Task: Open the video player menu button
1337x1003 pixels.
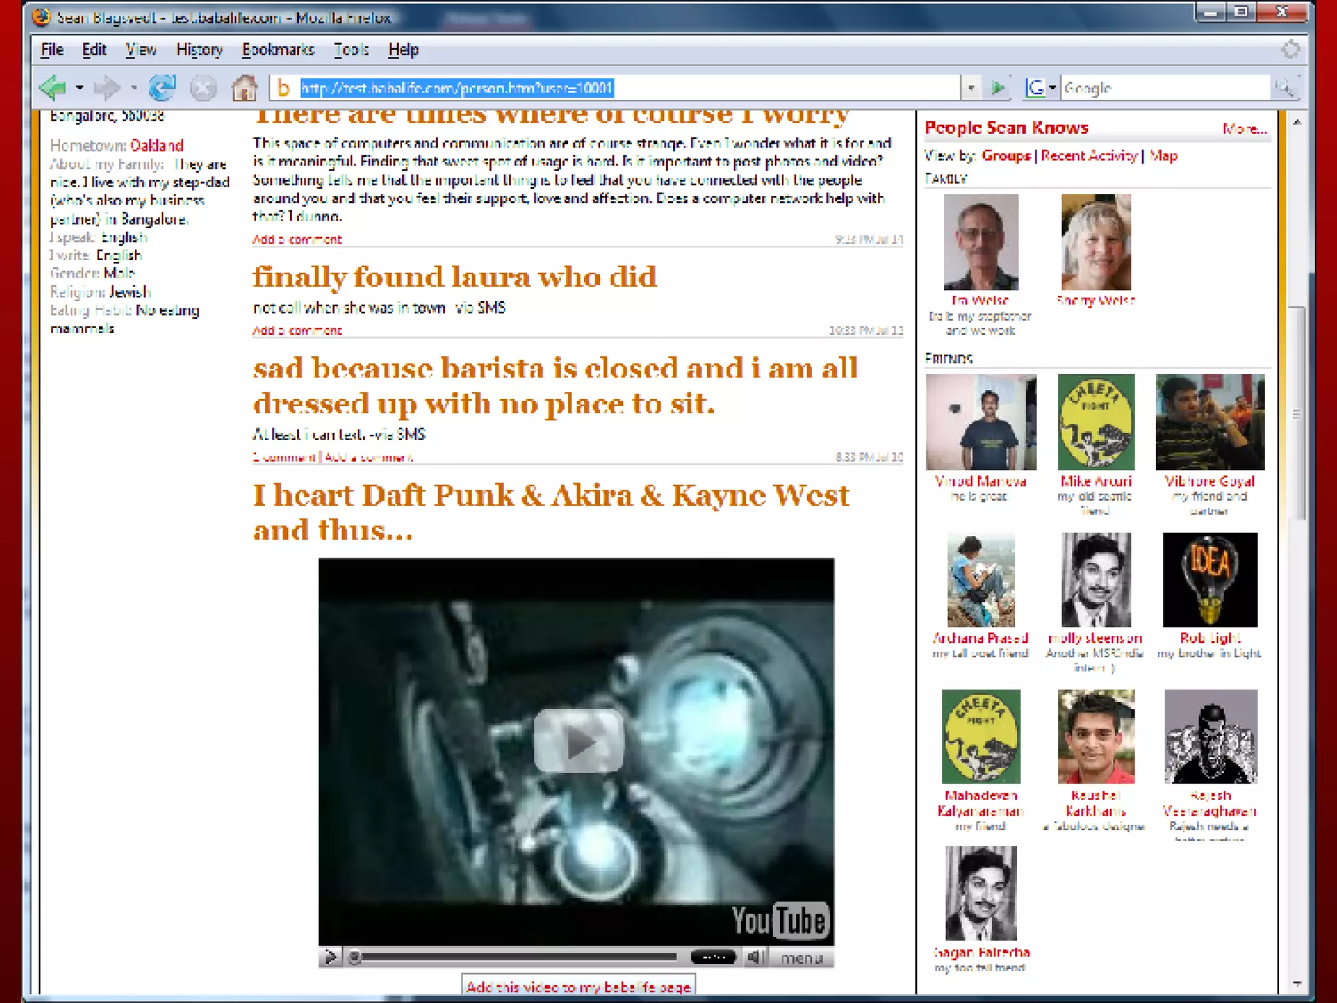Action: [x=801, y=958]
